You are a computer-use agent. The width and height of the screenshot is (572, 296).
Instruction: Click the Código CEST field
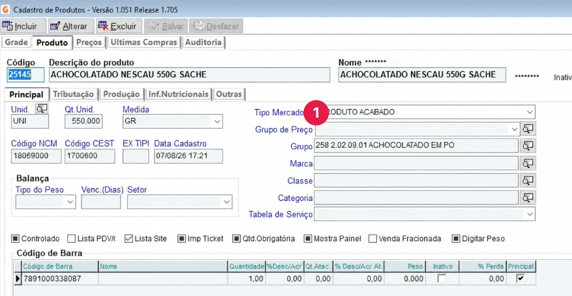pos(90,156)
